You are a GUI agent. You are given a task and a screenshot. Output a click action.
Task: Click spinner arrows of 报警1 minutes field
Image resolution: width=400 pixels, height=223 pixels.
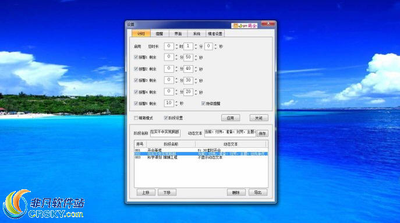(x=176, y=58)
